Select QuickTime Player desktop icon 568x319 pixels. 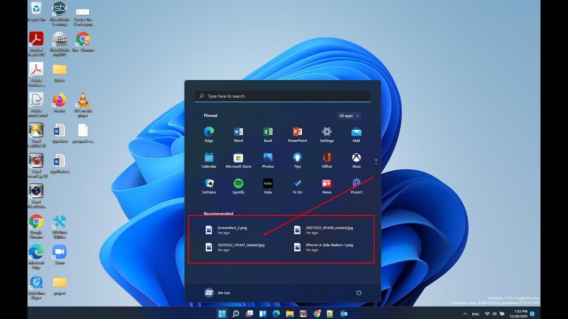coord(36,288)
